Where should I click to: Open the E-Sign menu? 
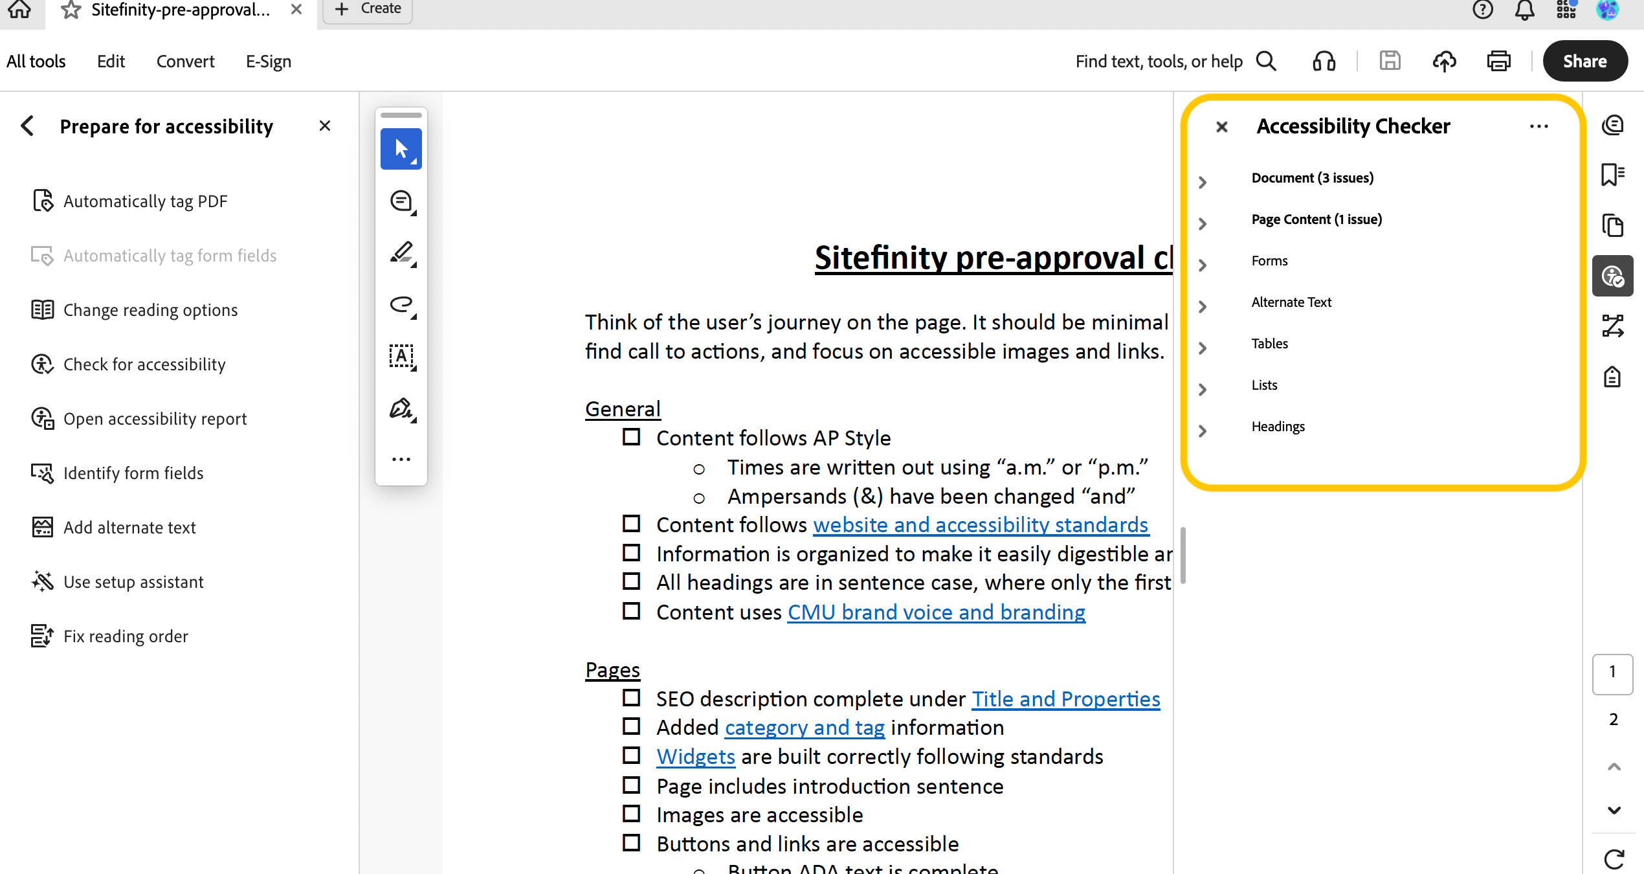269,62
